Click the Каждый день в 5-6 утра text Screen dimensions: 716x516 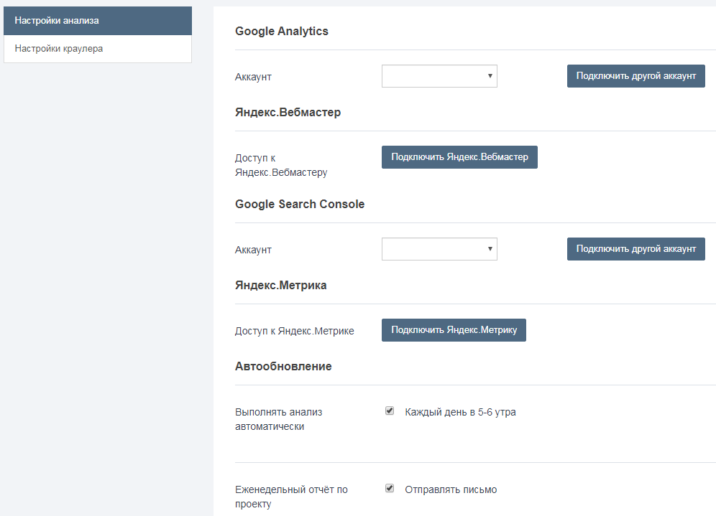pyautogui.click(x=460, y=412)
